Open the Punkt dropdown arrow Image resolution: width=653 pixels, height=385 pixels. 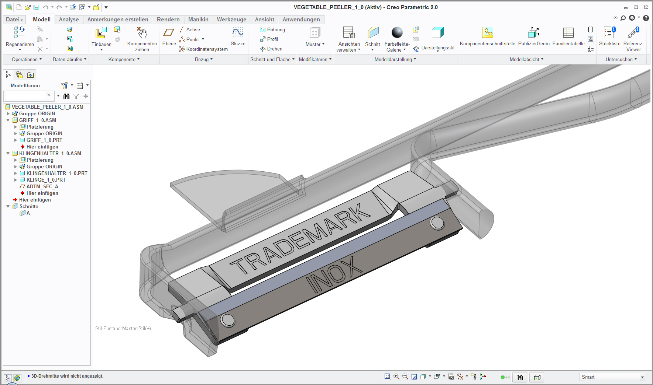coord(203,39)
